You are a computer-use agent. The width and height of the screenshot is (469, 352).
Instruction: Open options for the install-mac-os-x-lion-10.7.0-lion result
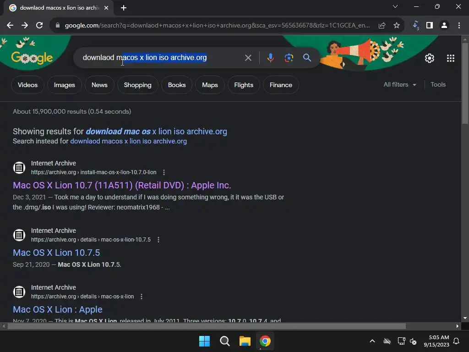(164, 172)
